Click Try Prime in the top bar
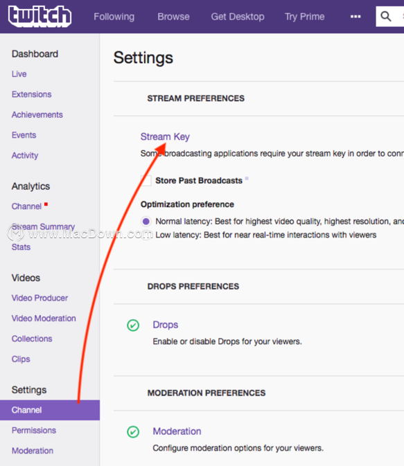This screenshot has width=404, height=466. [305, 17]
